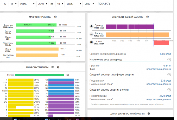Show hint for Средний расход энергии в сутки
This screenshot has height=120, width=177.
coord(169,90)
